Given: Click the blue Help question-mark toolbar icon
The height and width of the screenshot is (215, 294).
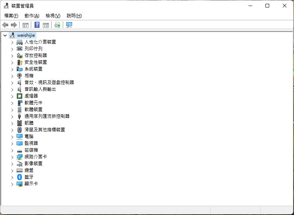Looking at the screenshot, I should point(37,25).
